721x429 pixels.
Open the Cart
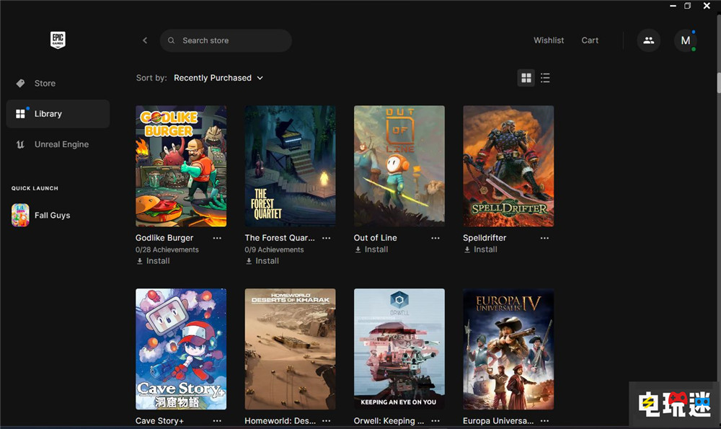pyautogui.click(x=590, y=40)
